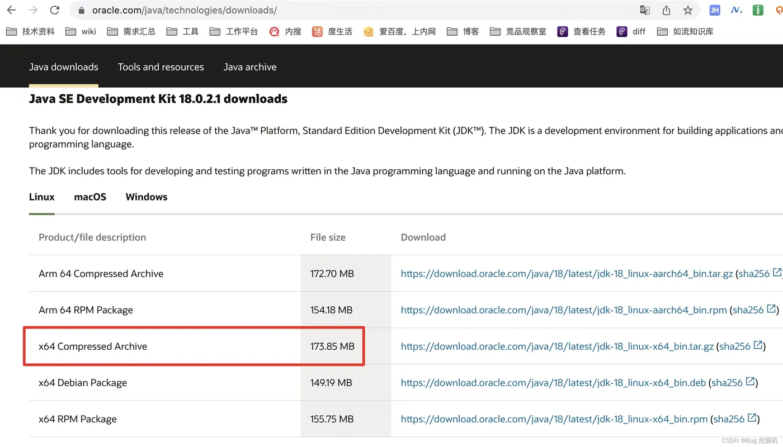Open the 查看任务 bookmark

coord(582,31)
